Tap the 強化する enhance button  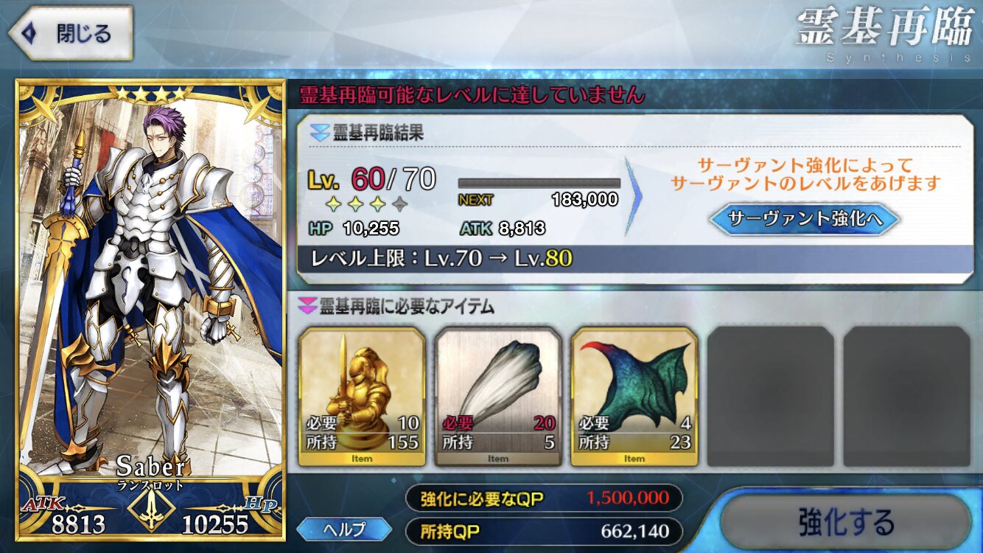[x=845, y=523]
